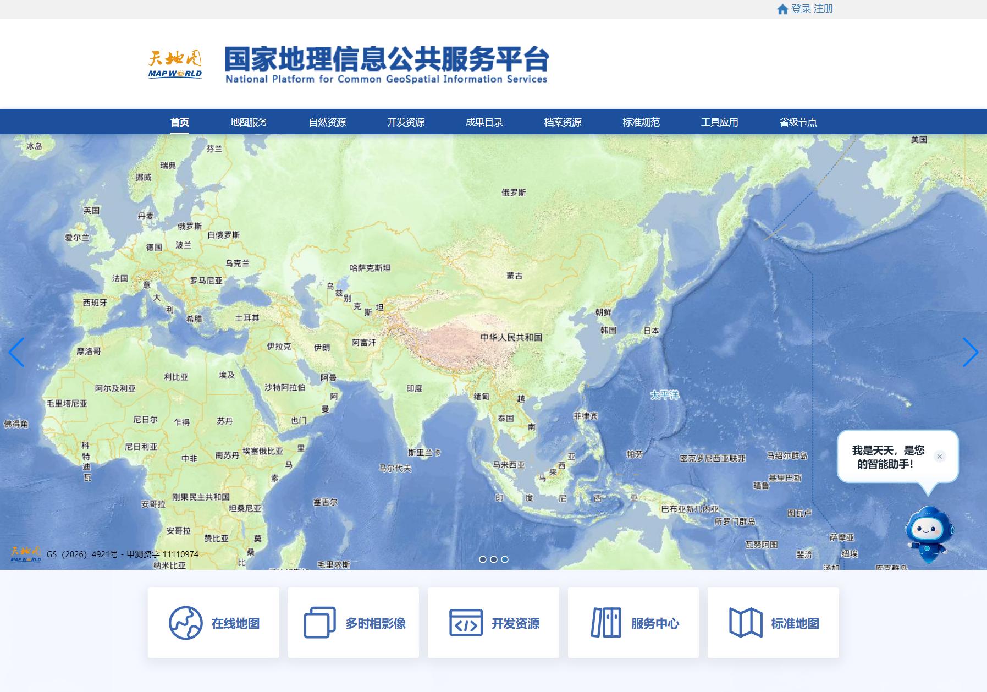Open the 天天 robot assistant mascot
Screen dimensions: 987x692
(929, 534)
